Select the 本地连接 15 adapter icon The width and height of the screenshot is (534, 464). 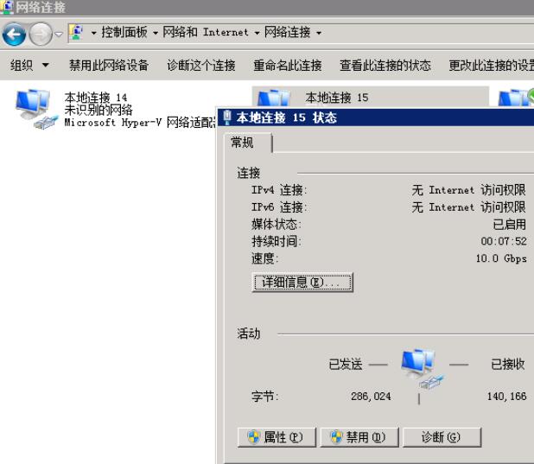pyautogui.click(x=274, y=98)
